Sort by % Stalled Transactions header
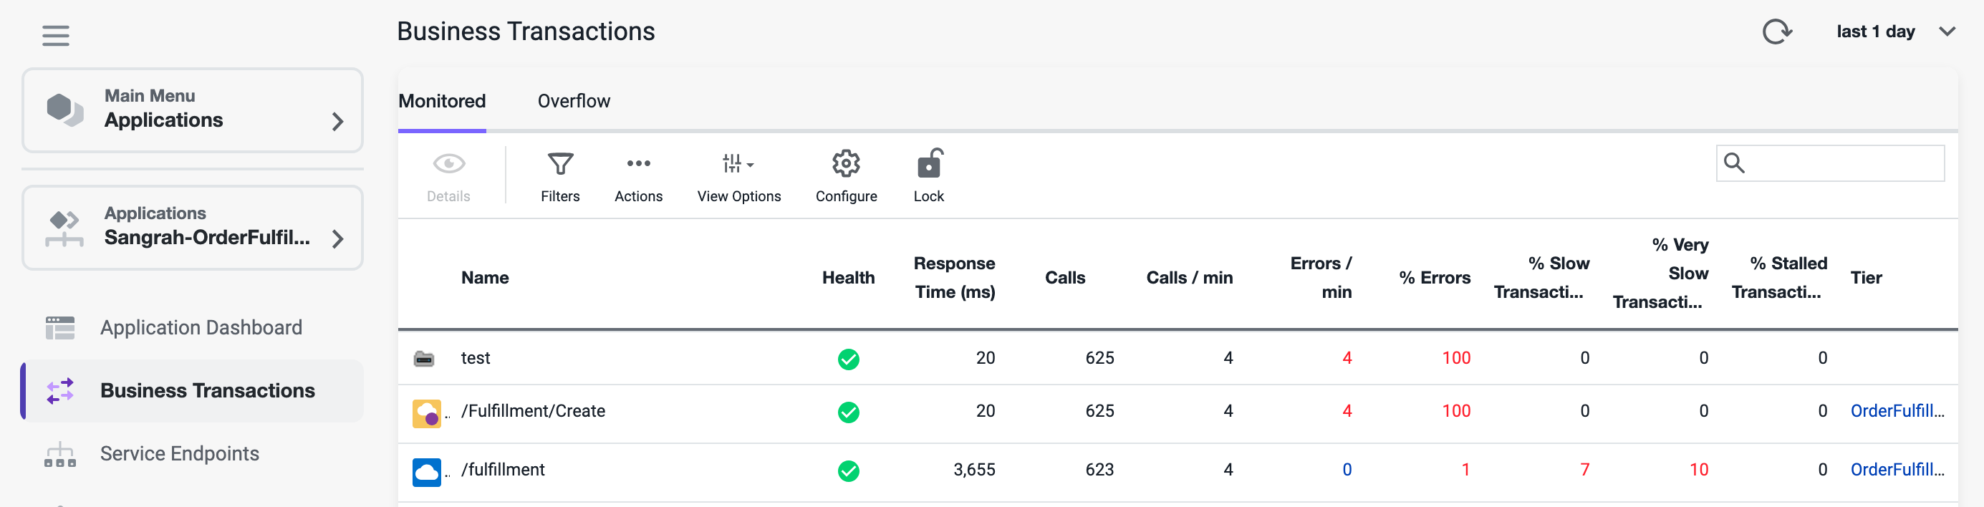1984x507 pixels. [1779, 277]
